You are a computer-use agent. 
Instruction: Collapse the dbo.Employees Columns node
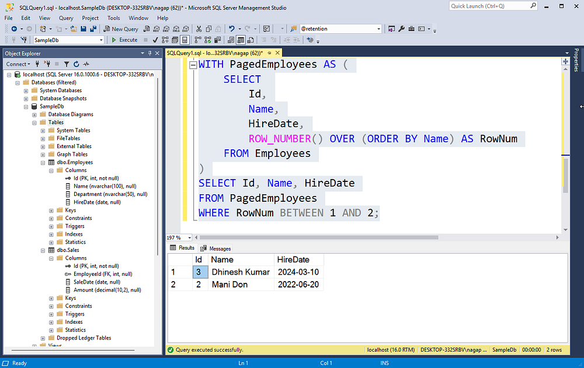[x=50, y=170]
